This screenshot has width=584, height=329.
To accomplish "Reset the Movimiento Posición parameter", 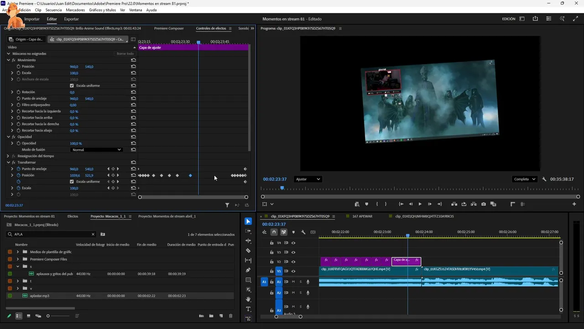I will pos(133,67).
